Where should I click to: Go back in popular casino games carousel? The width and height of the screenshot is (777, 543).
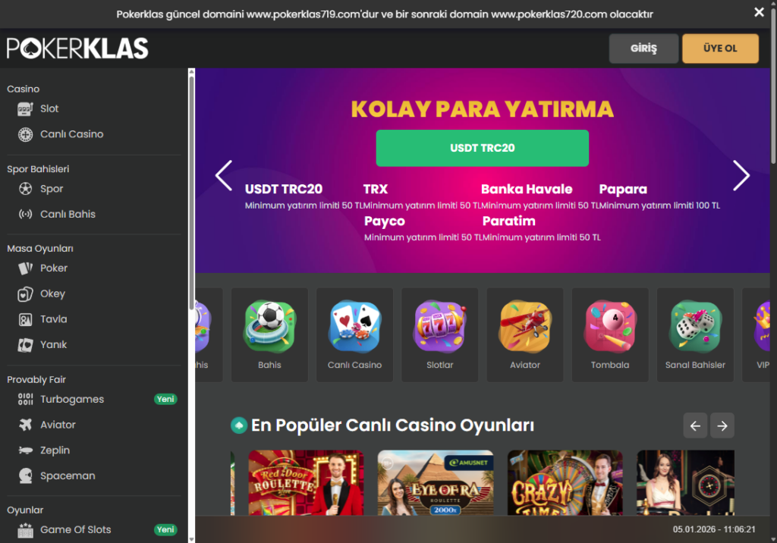point(695,425)
